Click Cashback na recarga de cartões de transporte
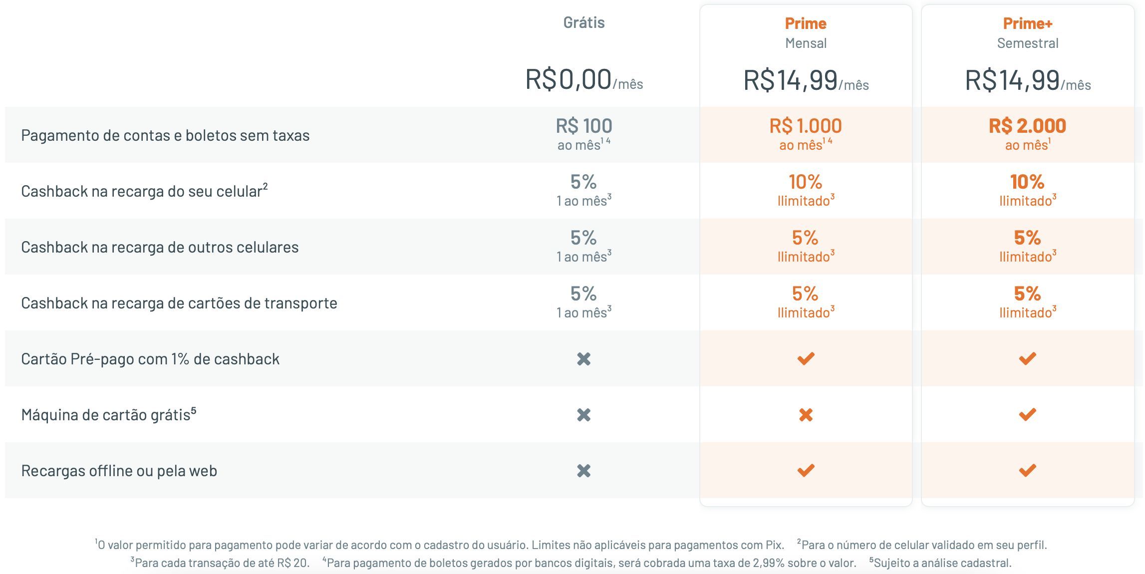Screen dimensions: 1145x574 point(179,303)
